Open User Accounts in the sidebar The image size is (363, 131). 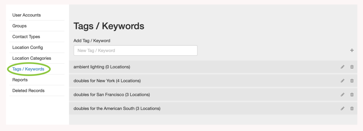(26, 15)
